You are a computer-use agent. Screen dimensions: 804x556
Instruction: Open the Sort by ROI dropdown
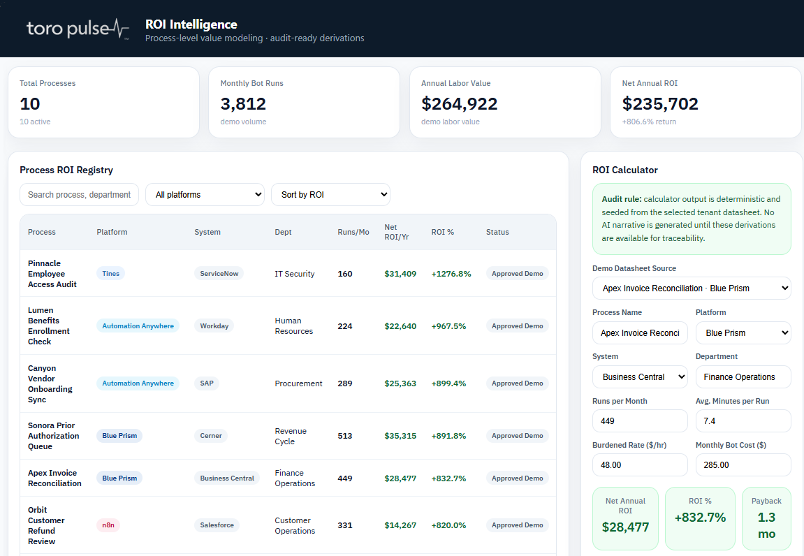330,195
